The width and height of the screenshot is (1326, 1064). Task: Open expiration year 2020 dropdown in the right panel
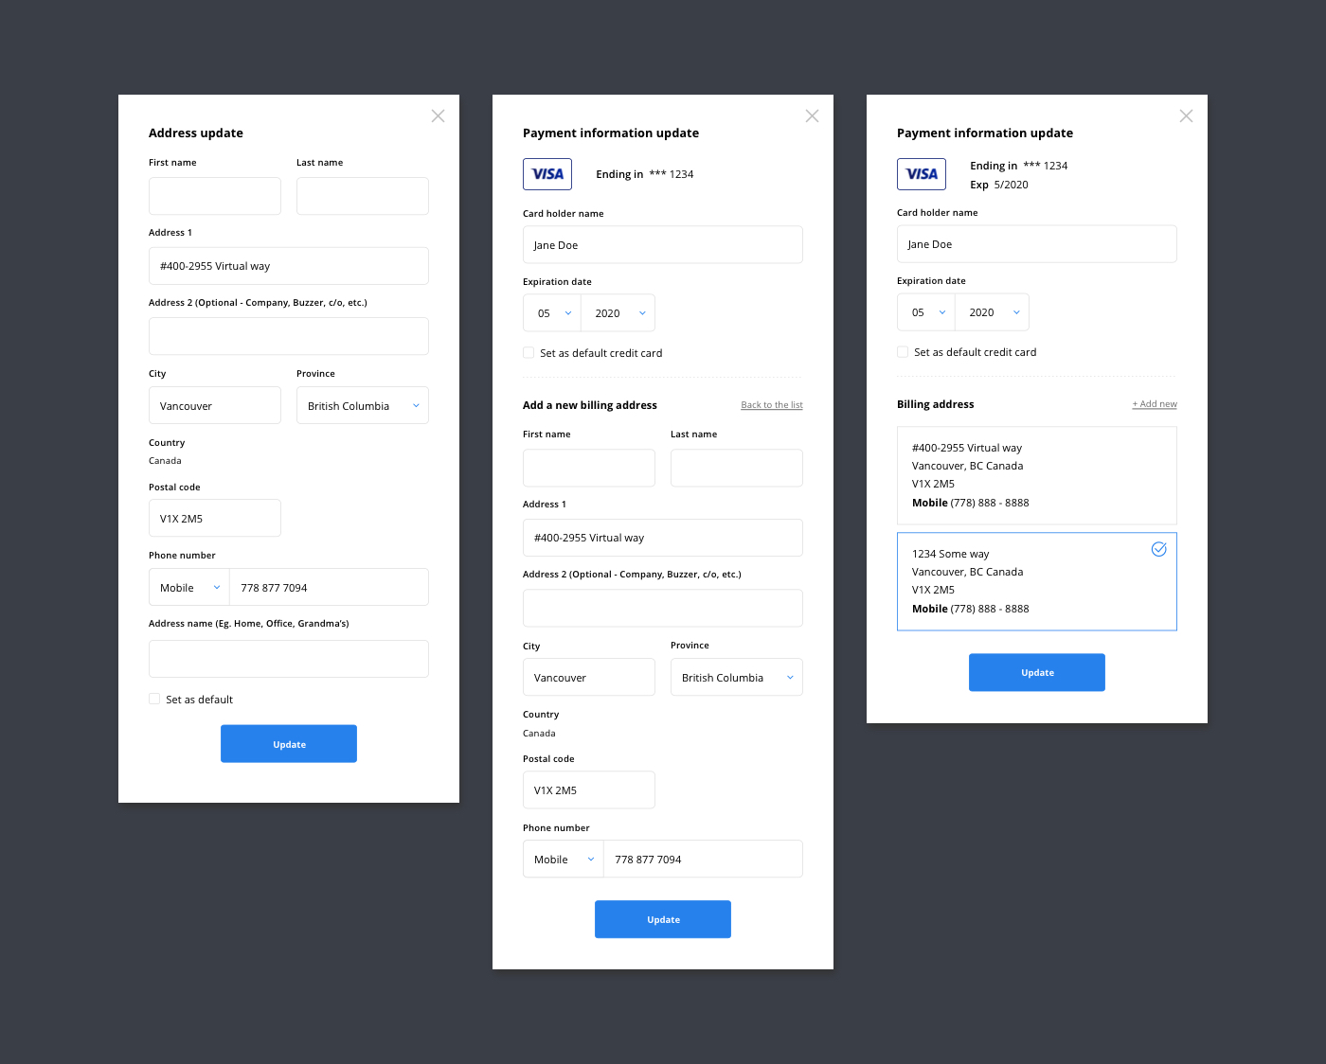[x=993, y=312]
